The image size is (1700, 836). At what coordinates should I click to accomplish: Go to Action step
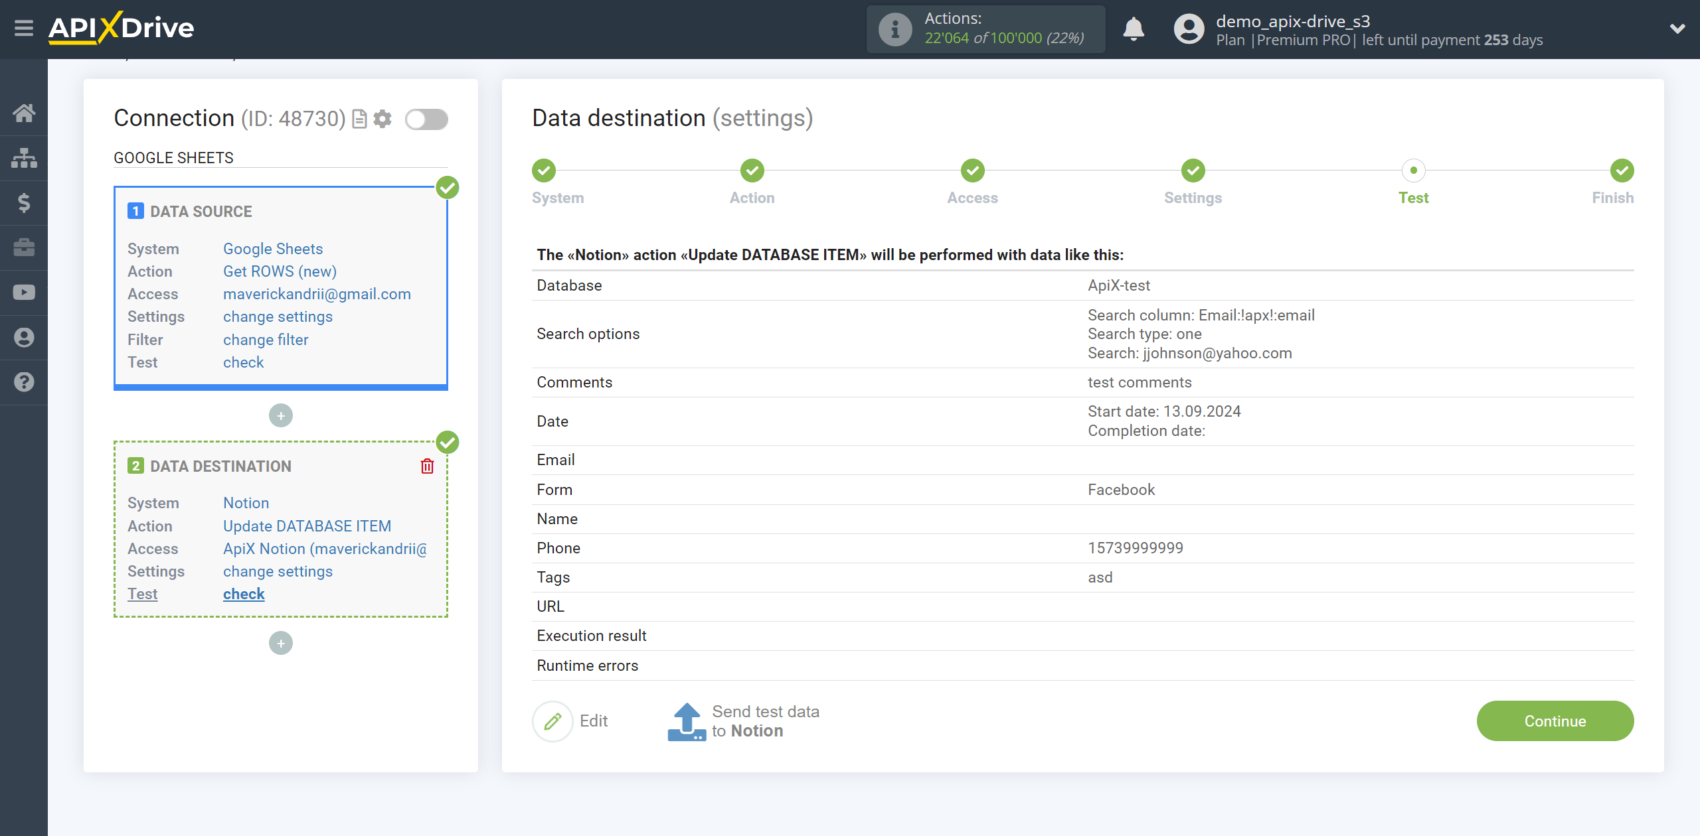pos(752,171)
